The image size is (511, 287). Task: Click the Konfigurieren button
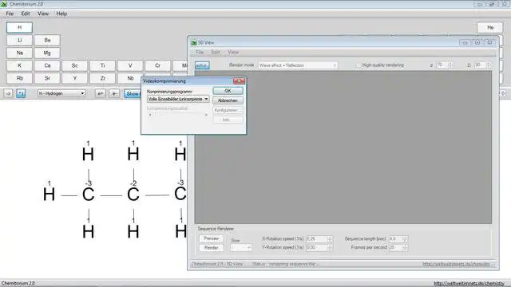[228, 110]
